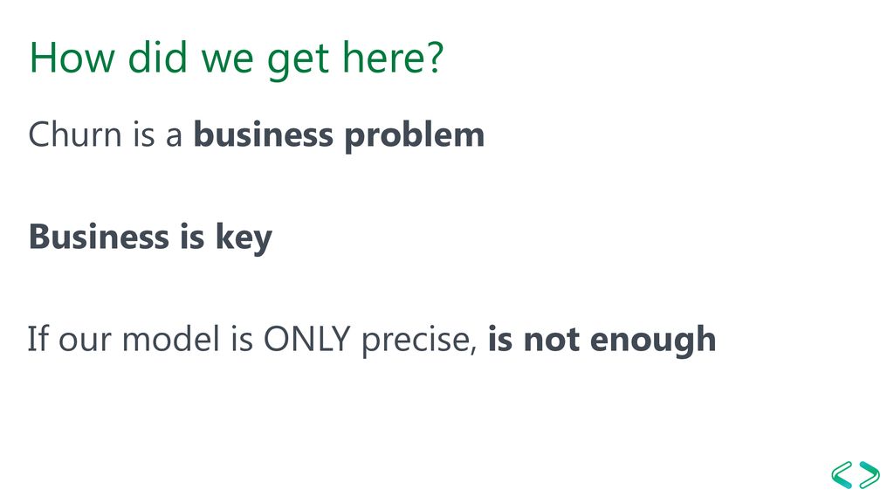Click the 'Business is key' line
This screenshot has height=503, width=894.
pyautogui.click(x=150, y=238)
